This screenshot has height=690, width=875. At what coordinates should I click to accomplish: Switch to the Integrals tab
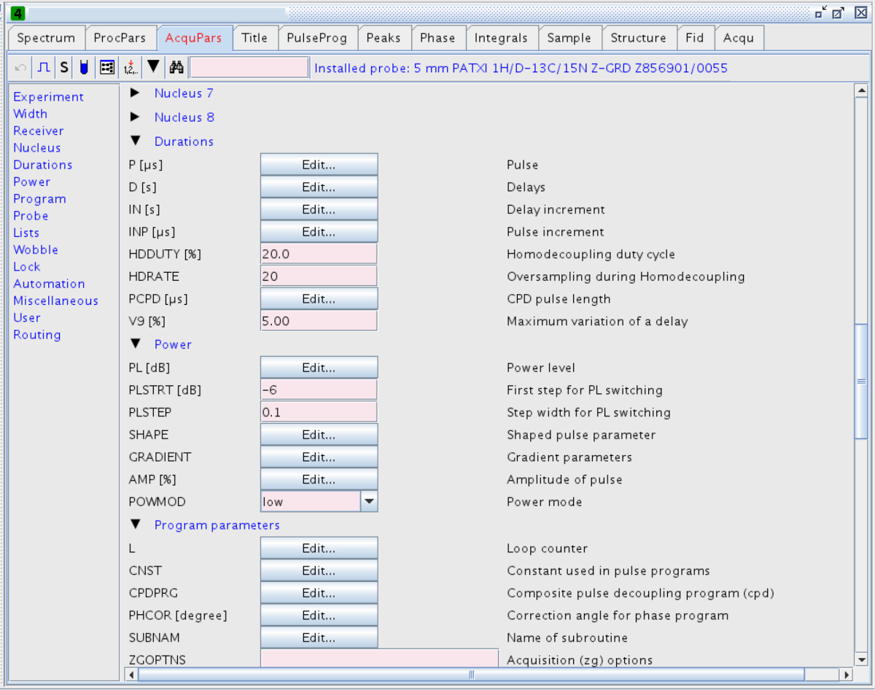tap(501, 38)
